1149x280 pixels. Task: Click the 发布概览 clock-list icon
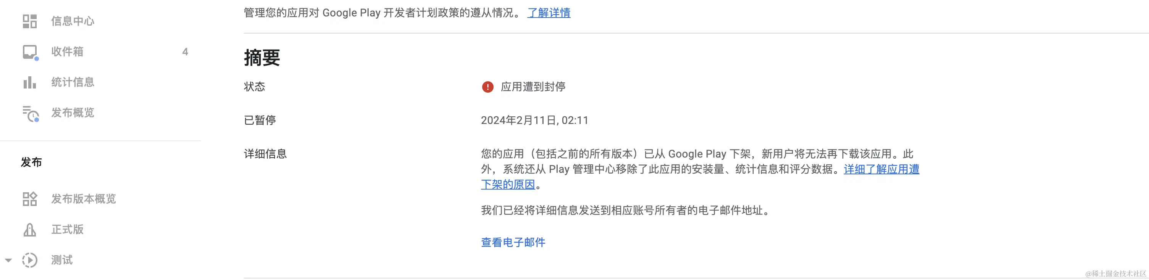tap(30, 113)
